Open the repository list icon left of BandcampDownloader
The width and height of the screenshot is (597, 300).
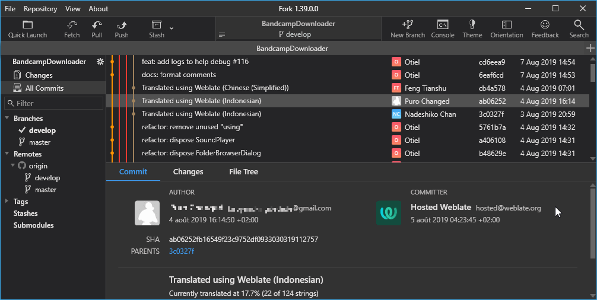pos(222,34)
